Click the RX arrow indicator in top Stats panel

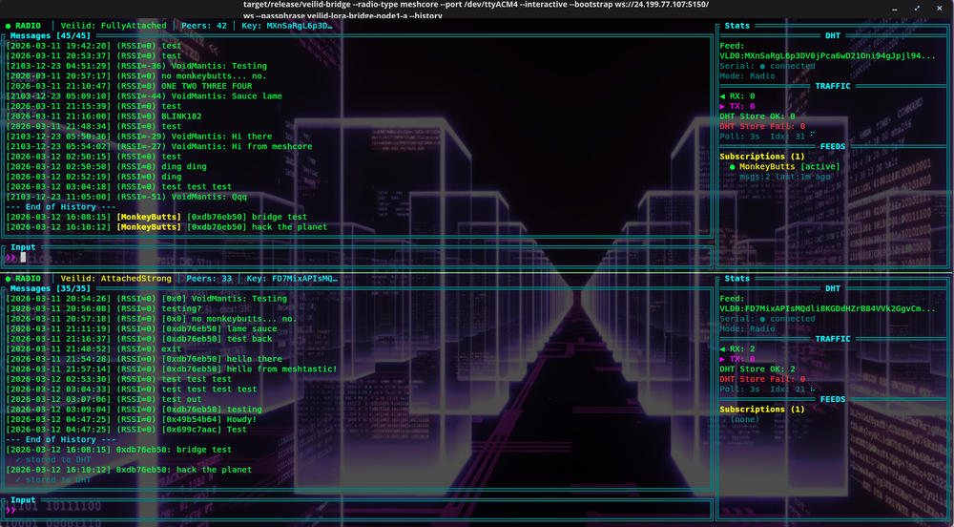pos(724,96)
